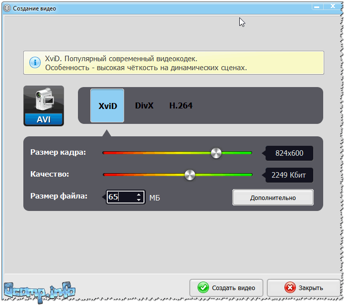Click the file size input field

pyautogui.click(x=126, y=197)
